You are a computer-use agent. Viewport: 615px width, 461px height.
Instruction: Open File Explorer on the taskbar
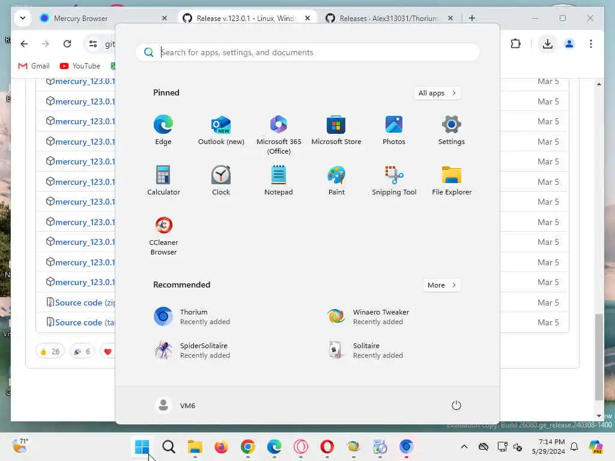click(x=195, y=447)
